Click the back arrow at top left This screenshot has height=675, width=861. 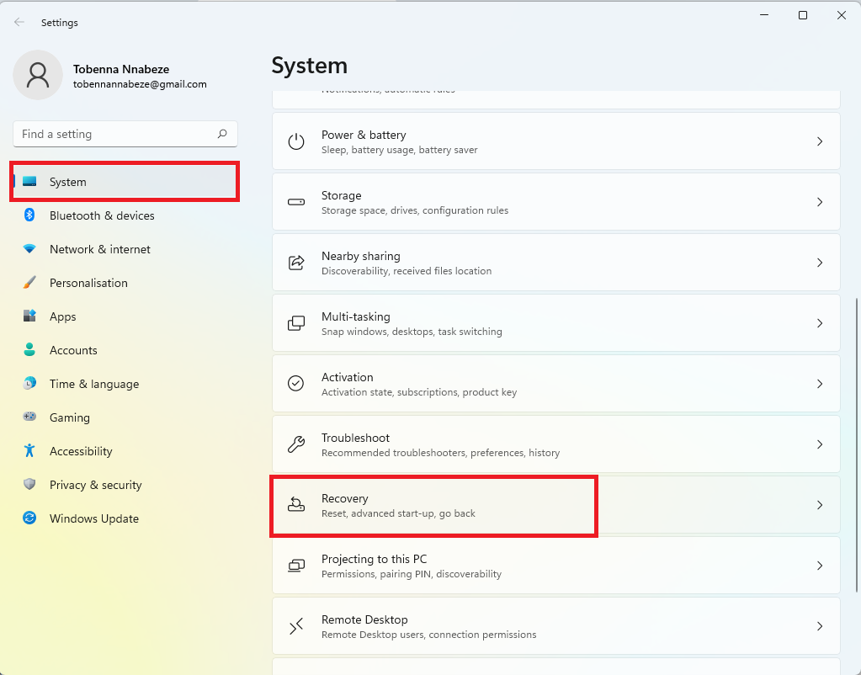pos(19,22)
